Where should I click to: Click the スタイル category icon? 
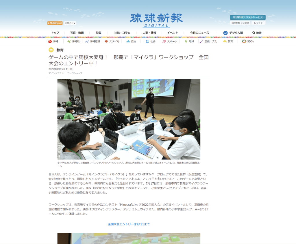[x=106, y=41]
